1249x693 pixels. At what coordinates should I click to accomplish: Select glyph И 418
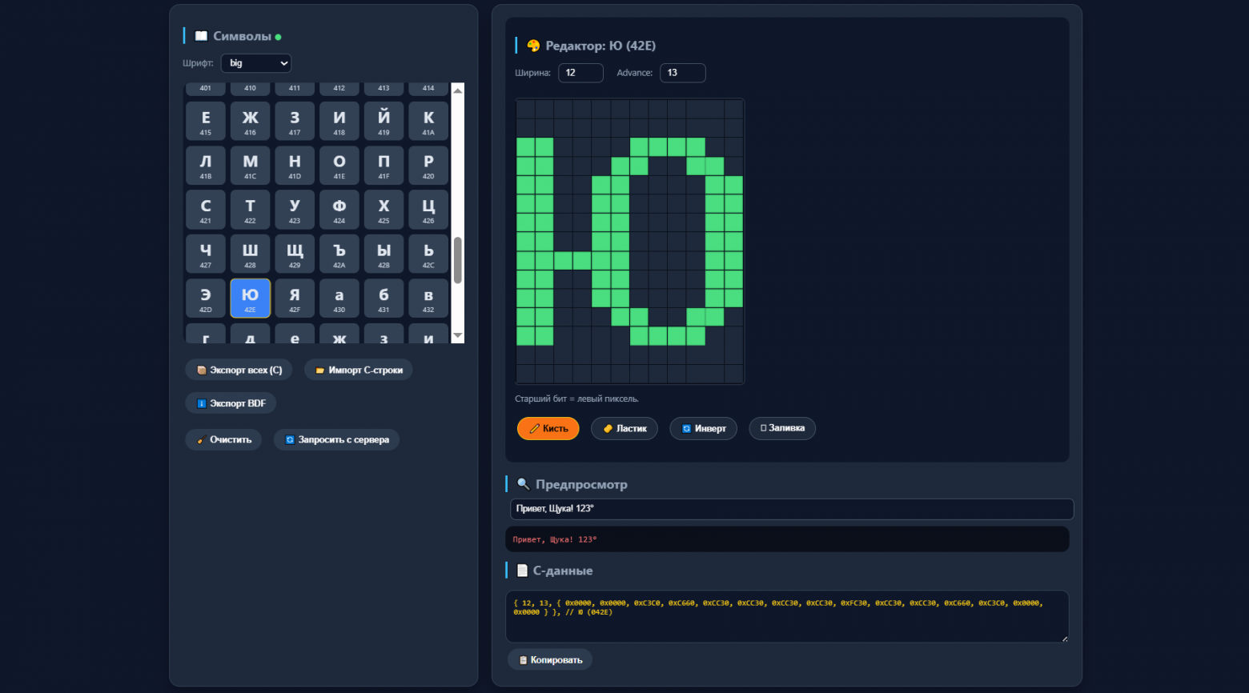(339, 122)
